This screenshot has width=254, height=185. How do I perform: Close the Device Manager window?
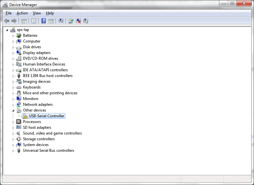244,4
